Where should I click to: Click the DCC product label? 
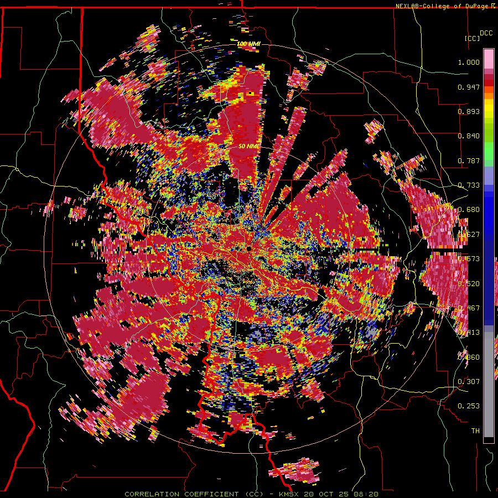[486, 33]
